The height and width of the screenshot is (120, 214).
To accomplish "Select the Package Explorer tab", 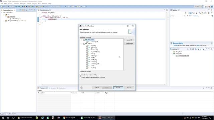I will click(x=8, y=10).
